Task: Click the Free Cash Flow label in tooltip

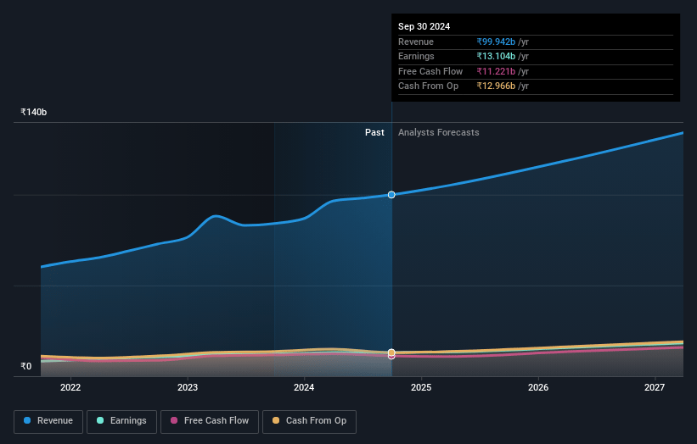Action: click(x=430, y=71)
